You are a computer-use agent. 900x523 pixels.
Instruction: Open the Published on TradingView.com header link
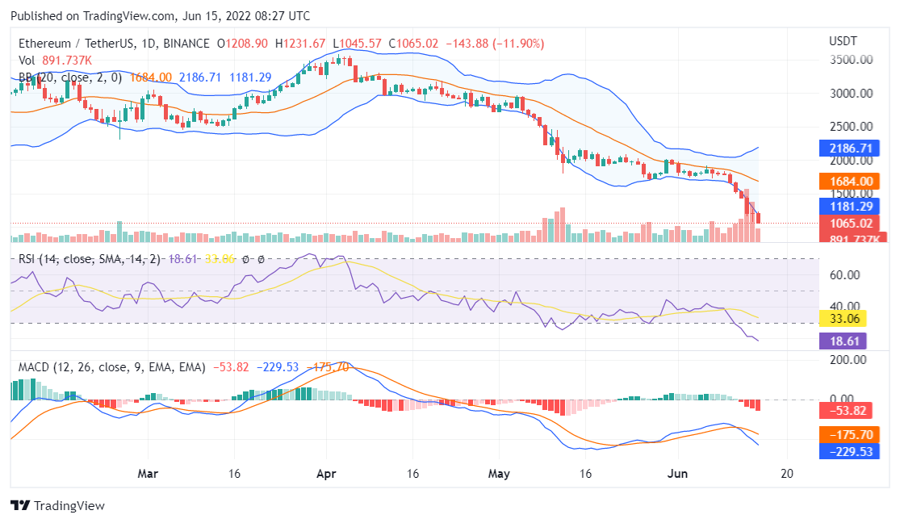[x=161, y=16]
